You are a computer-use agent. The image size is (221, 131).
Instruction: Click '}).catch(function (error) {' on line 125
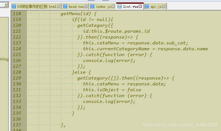[115, 55]
